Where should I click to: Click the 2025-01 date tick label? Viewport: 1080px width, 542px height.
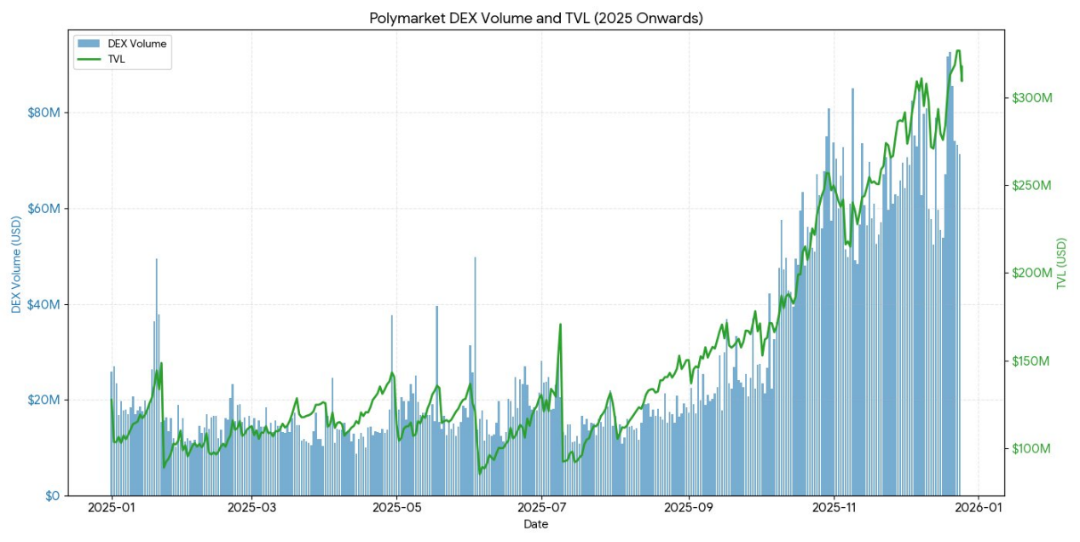coord(112,510)
